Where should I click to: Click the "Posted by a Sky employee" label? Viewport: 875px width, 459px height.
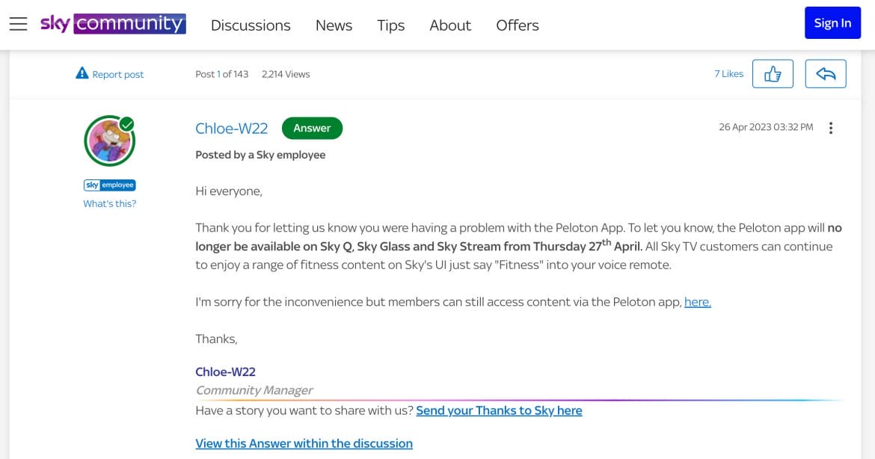pos(260,155)
